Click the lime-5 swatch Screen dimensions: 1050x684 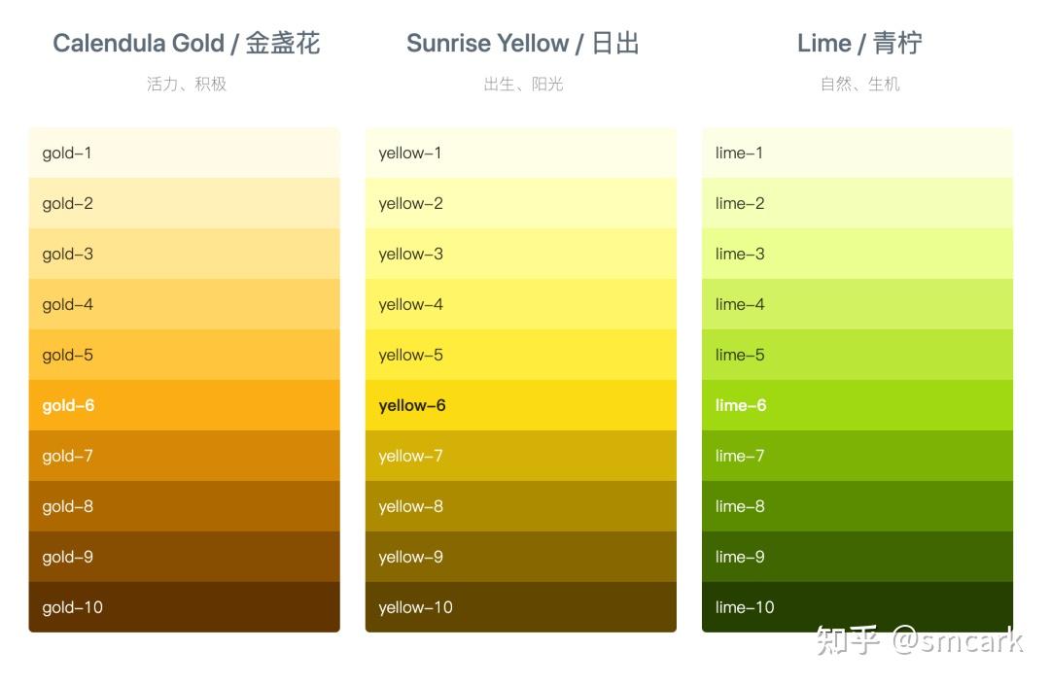[x=857, y=355]
